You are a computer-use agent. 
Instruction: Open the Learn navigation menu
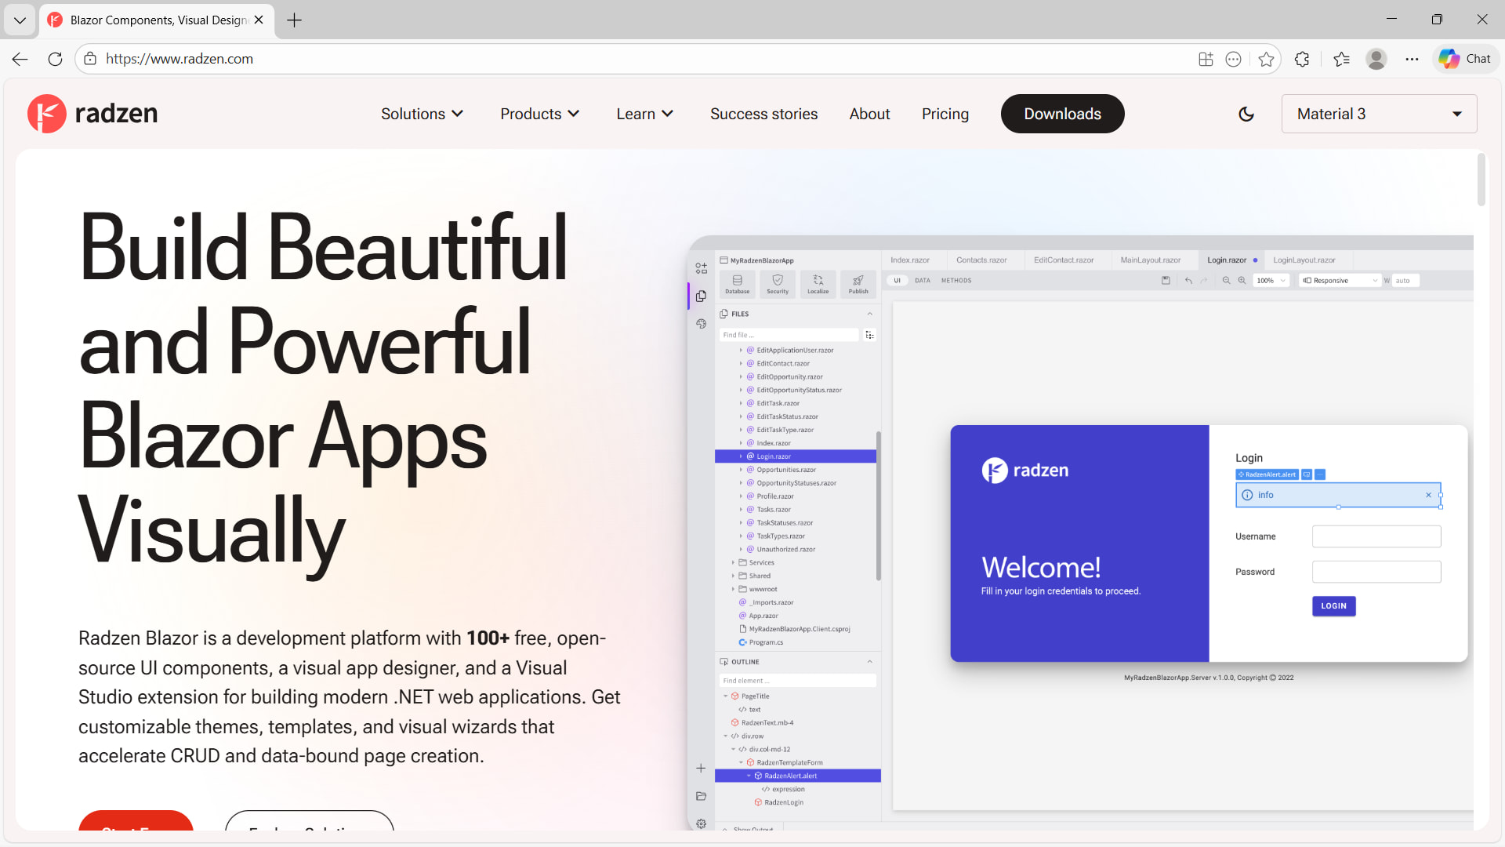(x=644, y=115)
